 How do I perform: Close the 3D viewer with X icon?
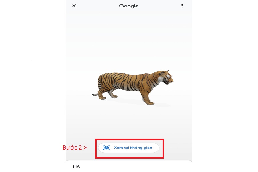pyautogui.click(x=74, y=6)
